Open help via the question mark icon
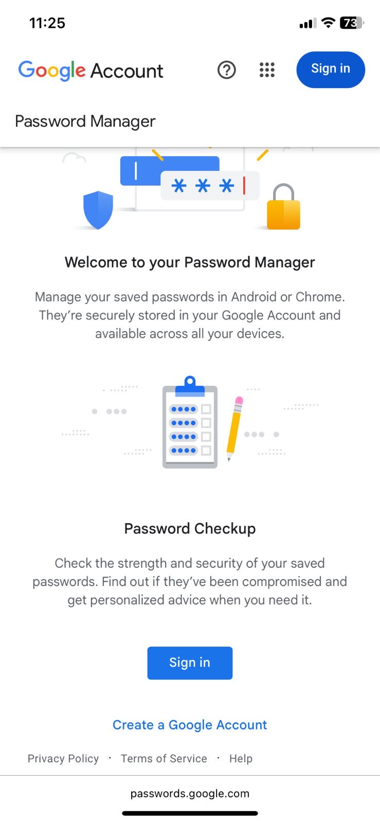 226,70
